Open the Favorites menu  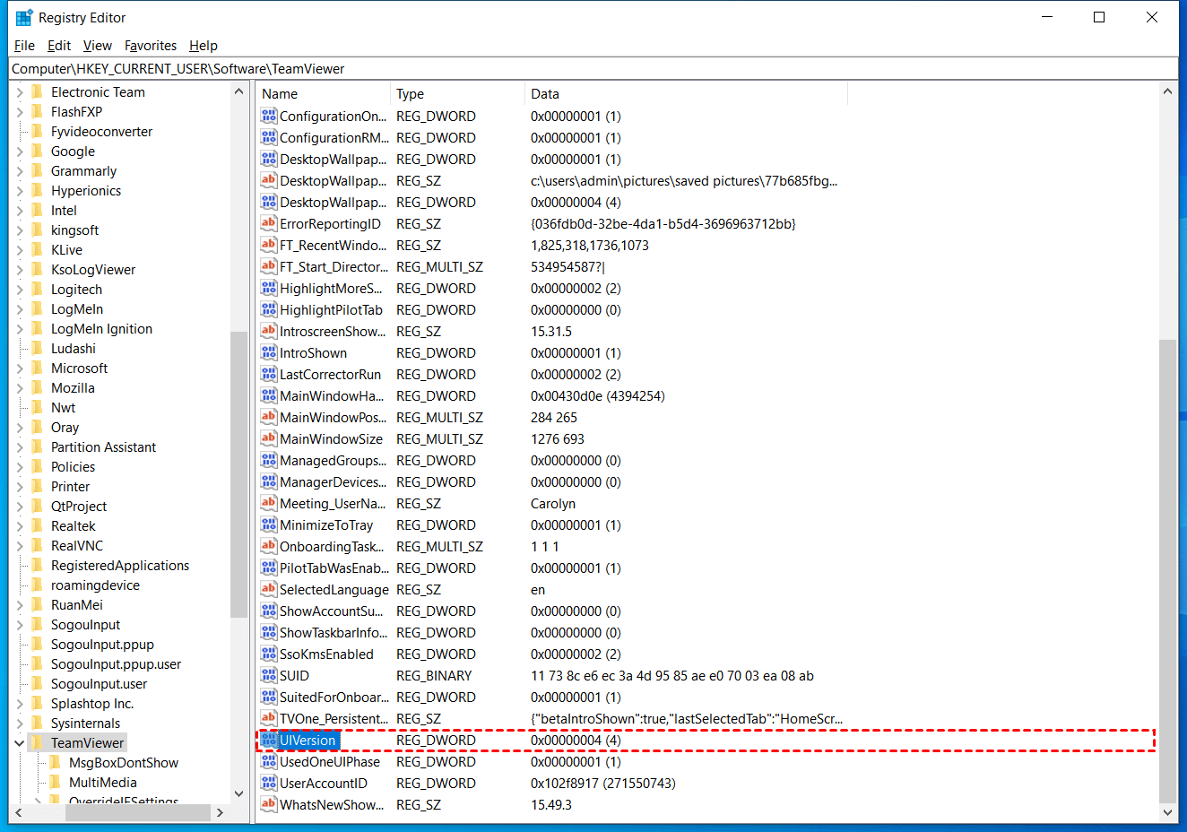point(151,46)
